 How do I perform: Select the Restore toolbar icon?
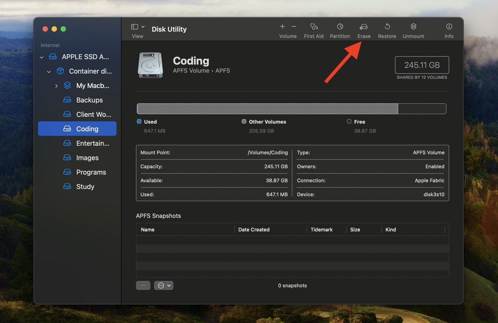tap(387, 27)
